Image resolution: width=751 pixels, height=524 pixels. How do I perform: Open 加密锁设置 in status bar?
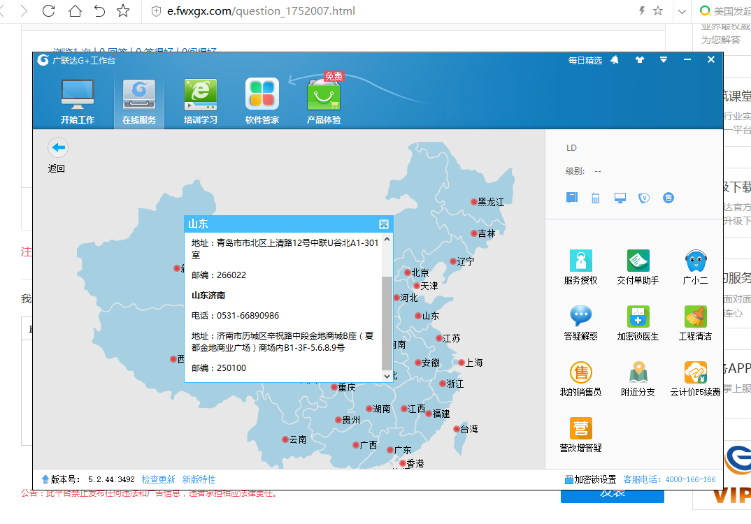(x=591, y=479)
